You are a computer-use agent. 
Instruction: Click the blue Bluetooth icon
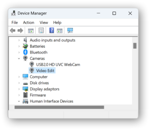tap(25, 52)
